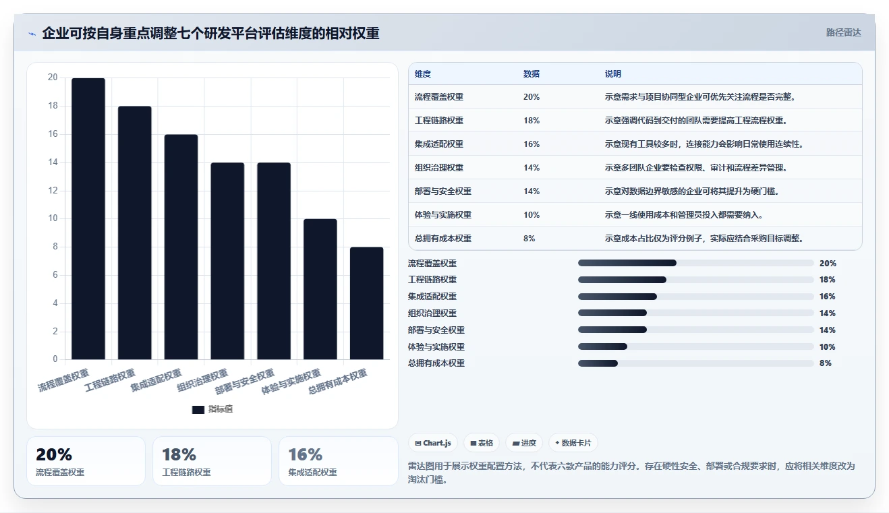This screenshot has width=889, height=513.
Task: Click the 8% value in table
Action: coord(529,238)
